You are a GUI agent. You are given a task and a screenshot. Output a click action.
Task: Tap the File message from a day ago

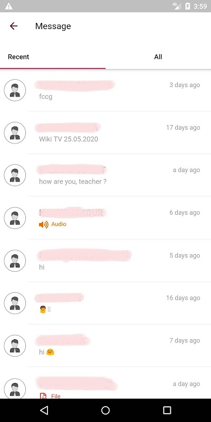[105, 383]
